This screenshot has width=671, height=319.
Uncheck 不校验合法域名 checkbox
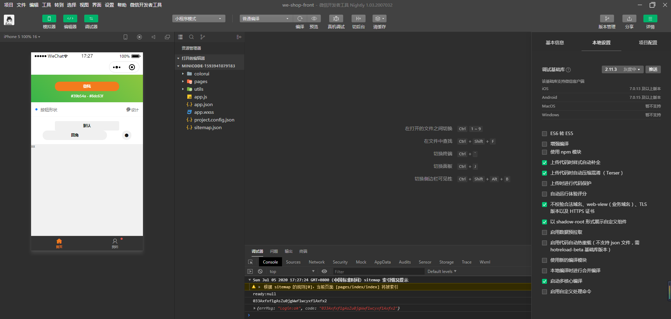[x=544, y=205]
